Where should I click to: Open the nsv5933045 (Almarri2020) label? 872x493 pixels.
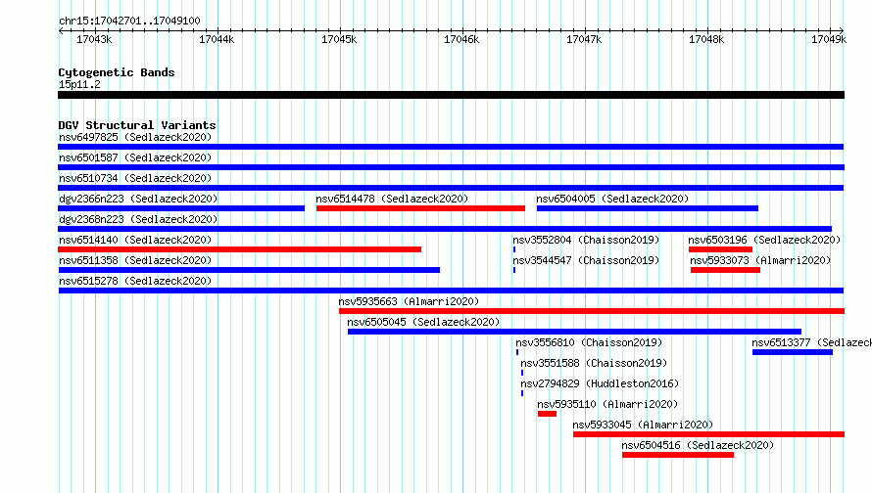point(643,425)
